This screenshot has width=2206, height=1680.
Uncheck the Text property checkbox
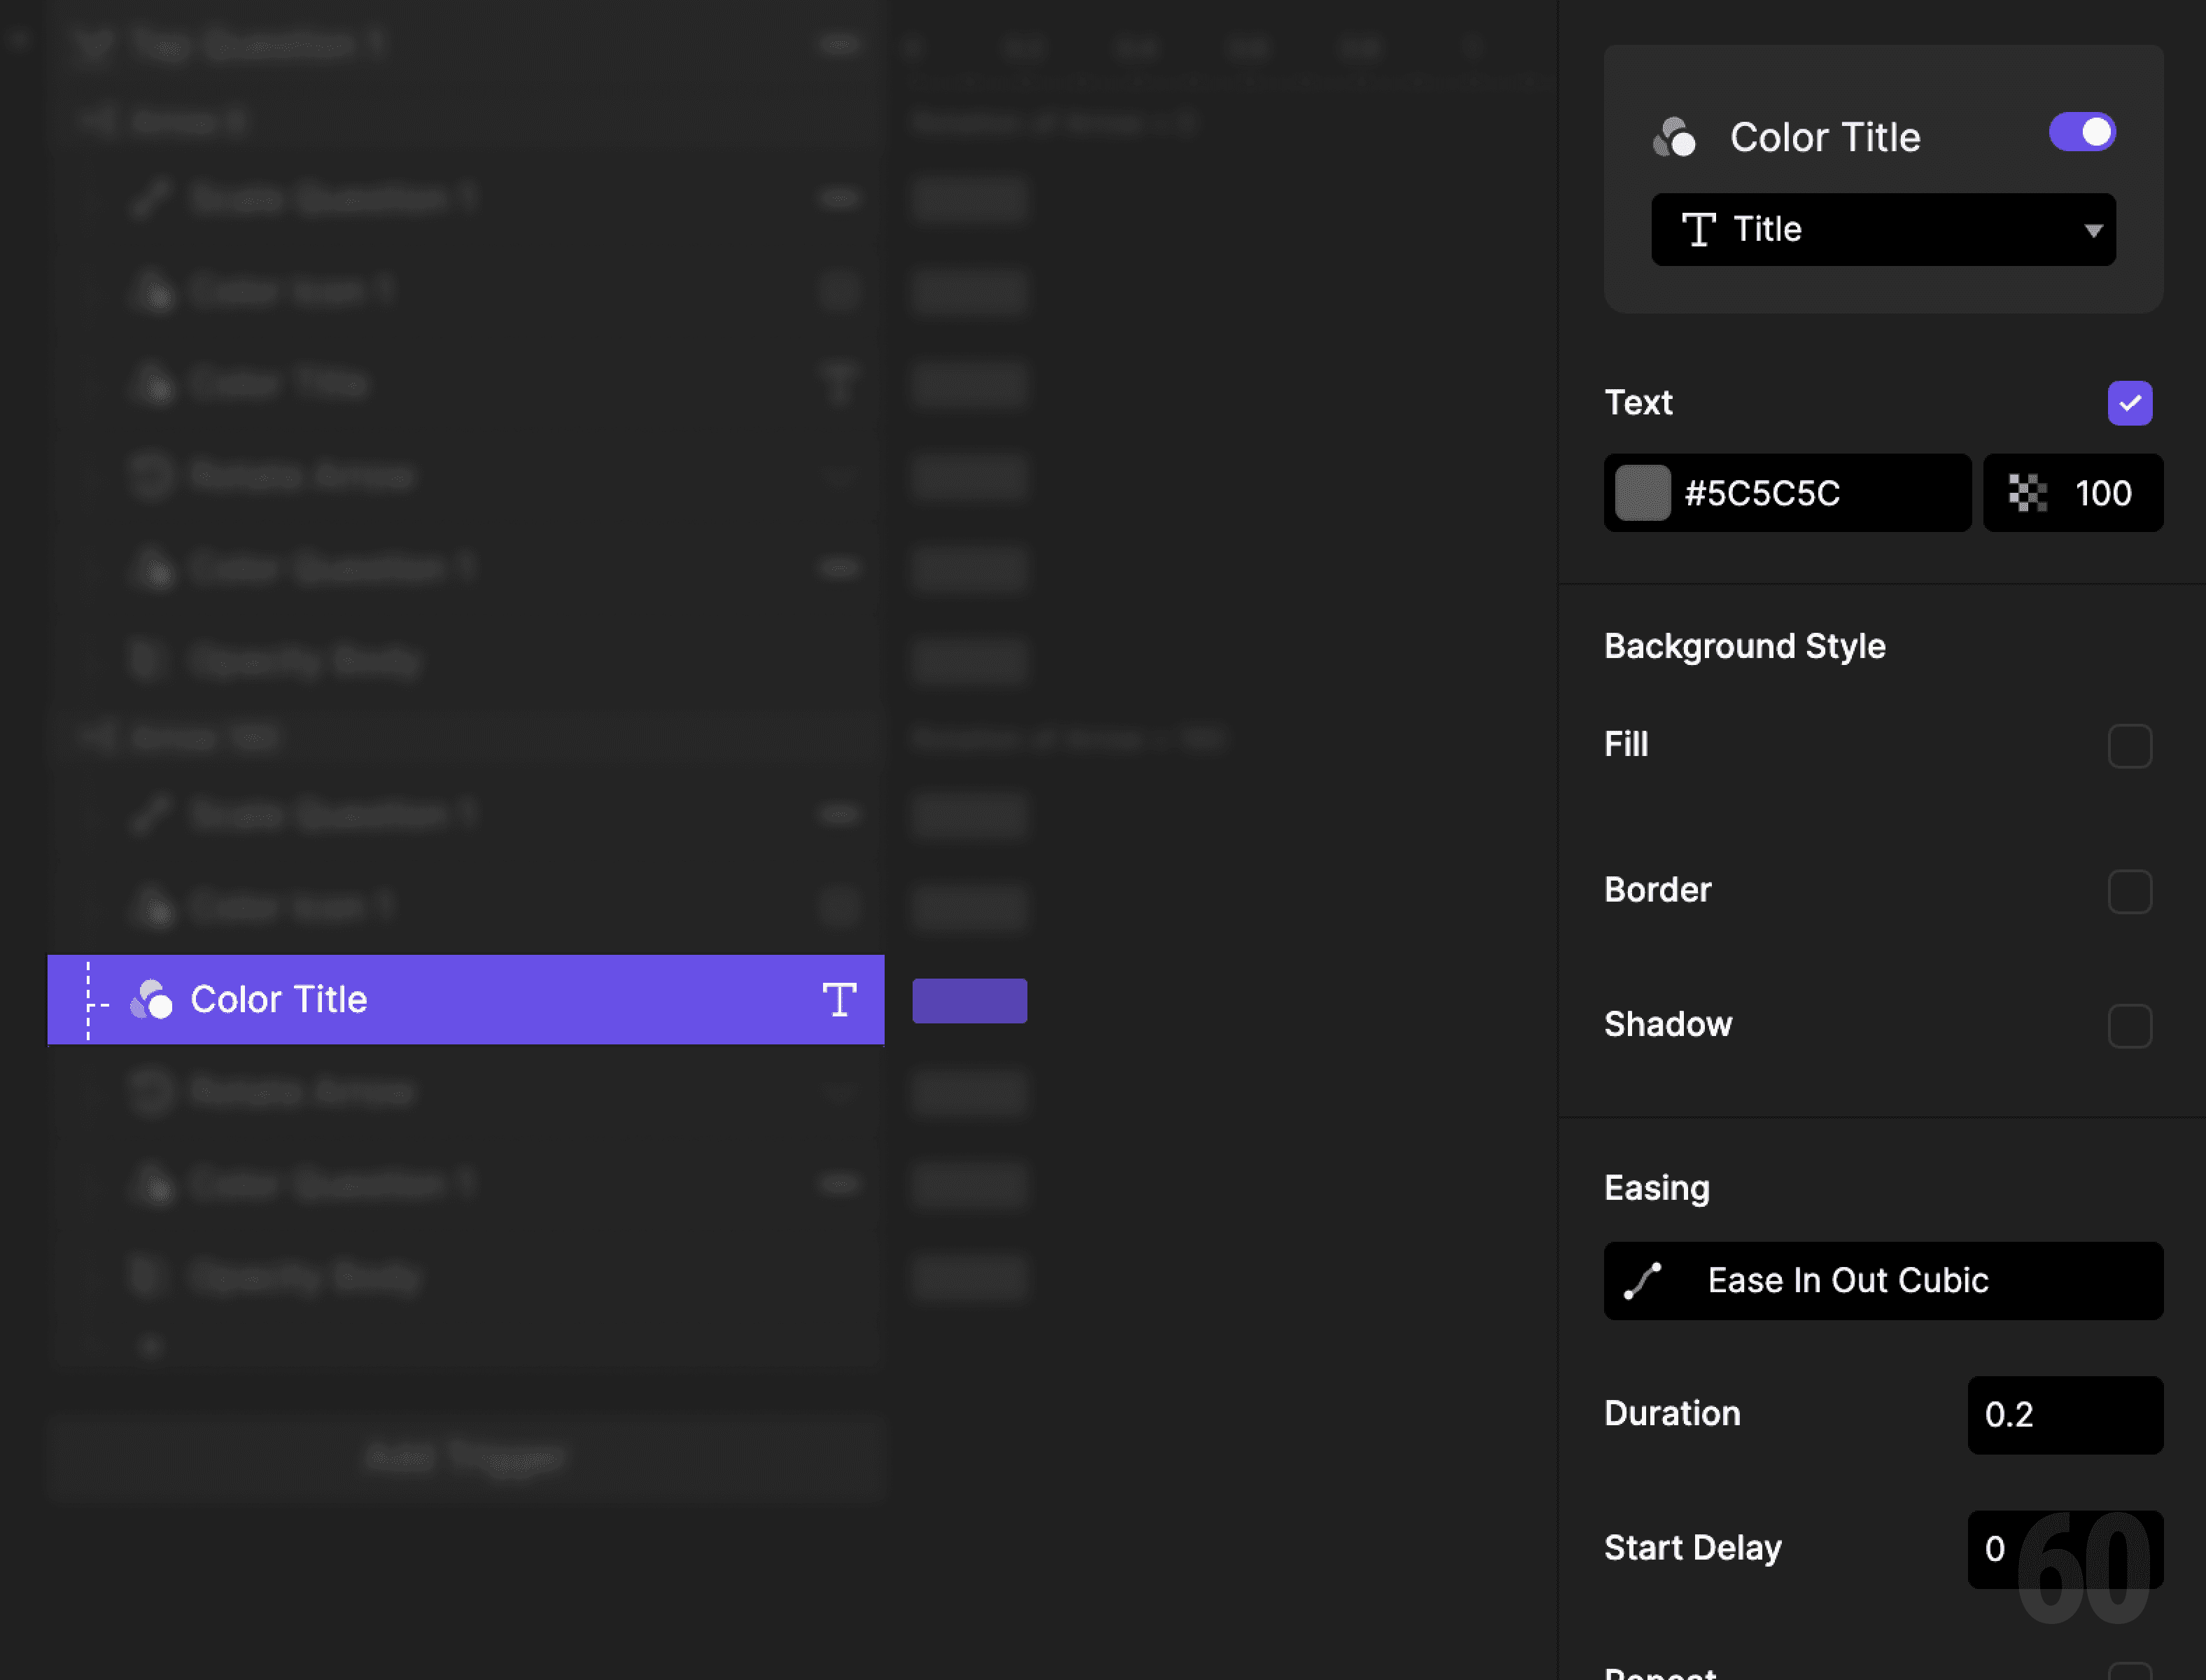(x=2130, y=403)
